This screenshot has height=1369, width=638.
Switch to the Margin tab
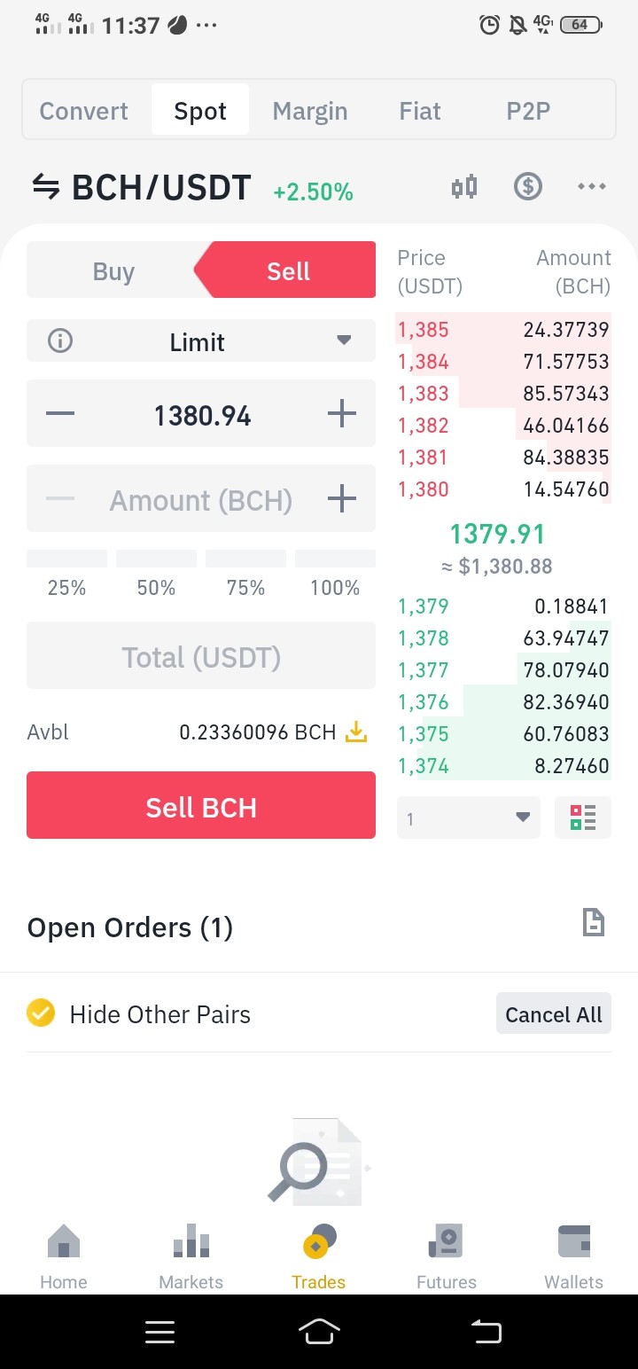tap(310, 111)
